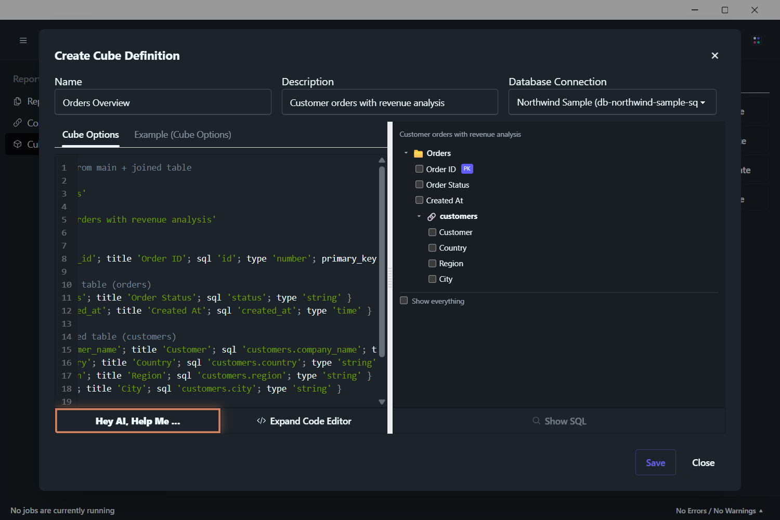Viewport: 780px width, 520px height.
Task: Check the Created At checkbox
Action: click(x=419, y=200)
